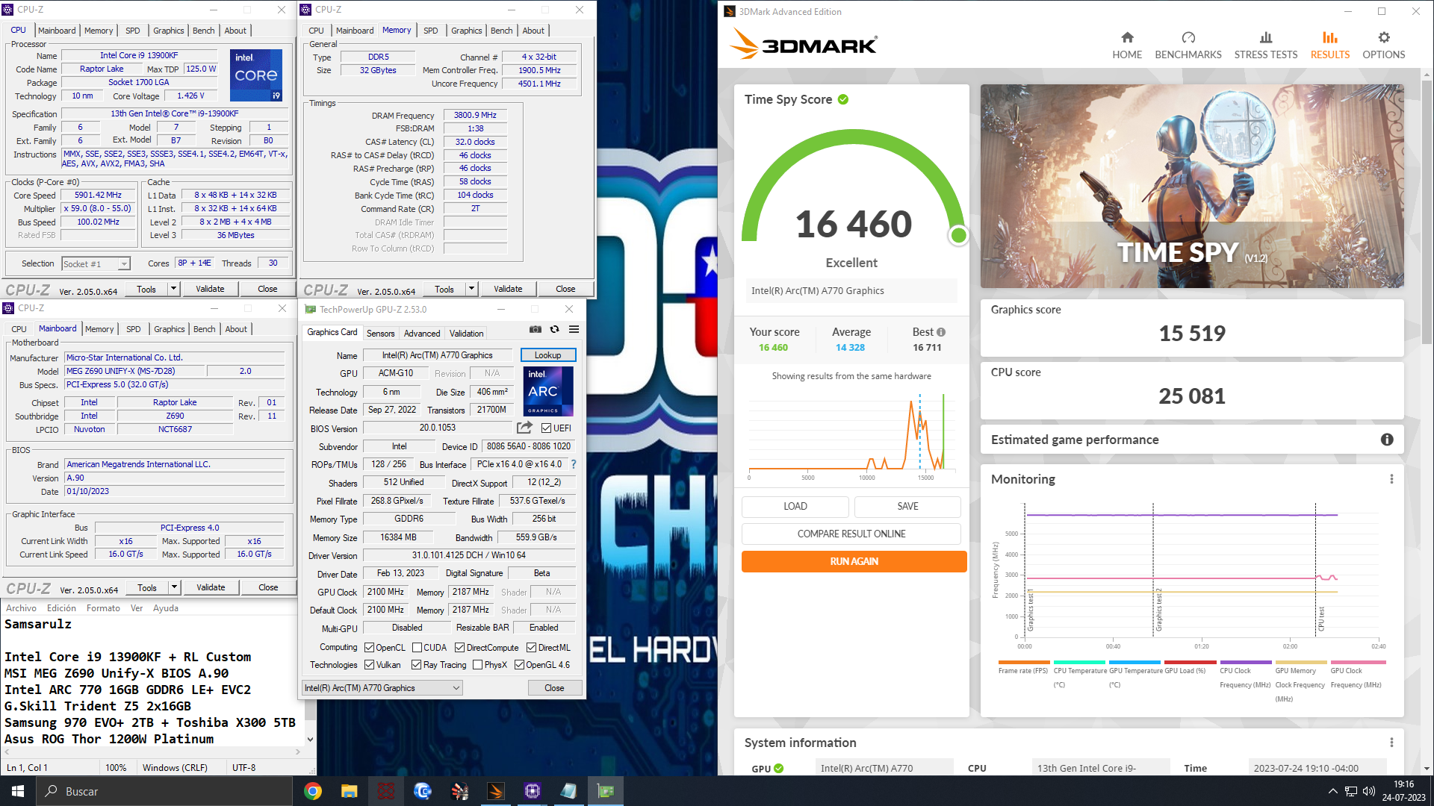
Task: Open the GPU selection dropdown in GPU-Z
Action: 382,688
